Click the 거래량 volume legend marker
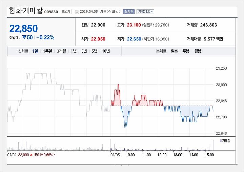244x172 pixels. pyautogui.click(x=221, y=141)
